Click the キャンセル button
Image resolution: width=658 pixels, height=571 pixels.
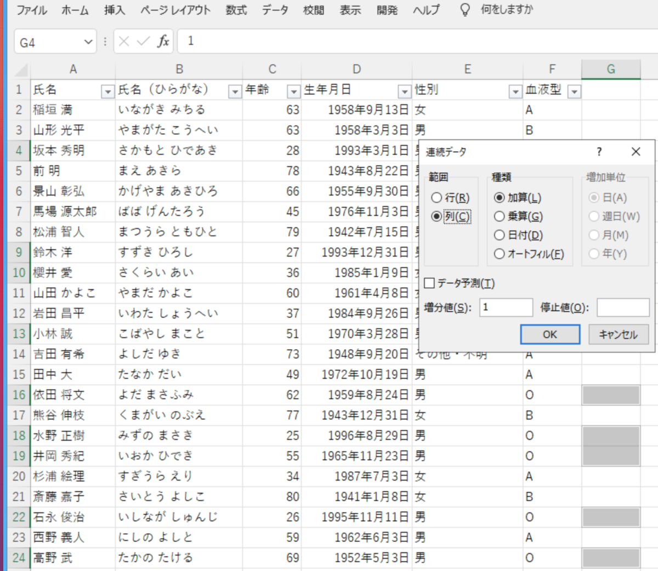click(x=619, y=334)
